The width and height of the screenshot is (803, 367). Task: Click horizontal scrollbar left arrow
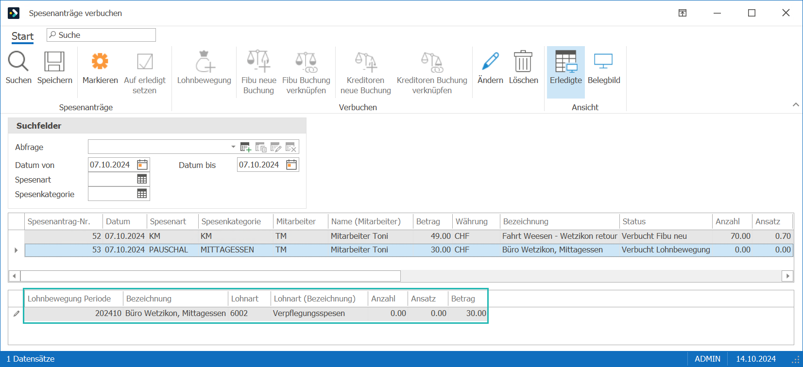15,276
